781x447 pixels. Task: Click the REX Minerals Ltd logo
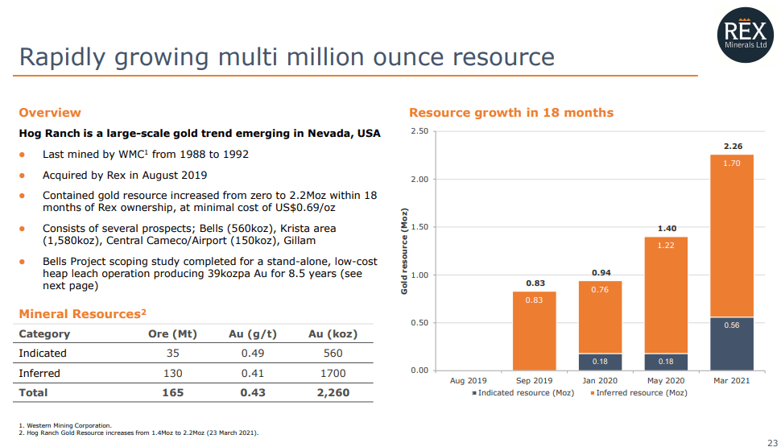pyautogui.click(x=745, y=35)
